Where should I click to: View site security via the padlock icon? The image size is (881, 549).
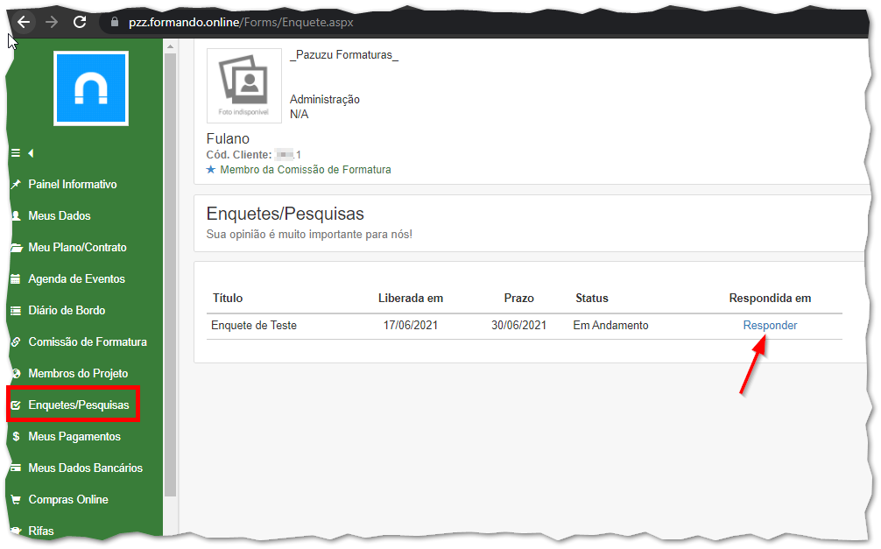[x=115, y=23]
